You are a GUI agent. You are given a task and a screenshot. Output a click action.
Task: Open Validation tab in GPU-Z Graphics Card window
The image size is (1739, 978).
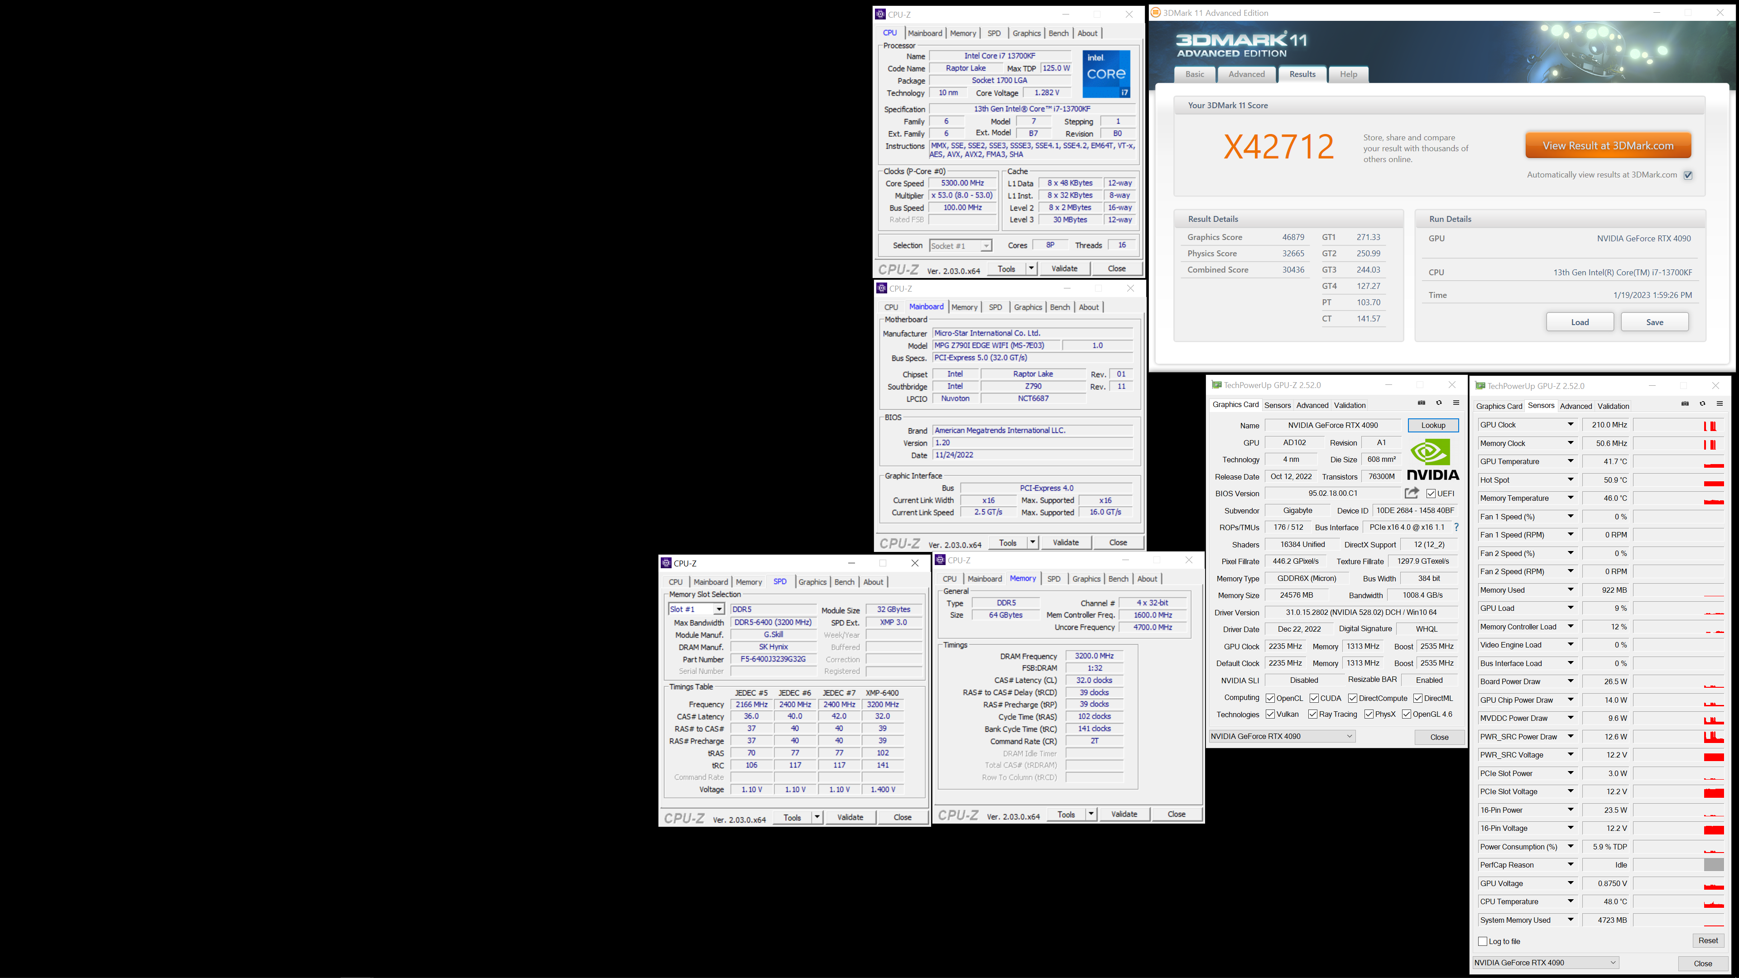tap(1350, 405)
